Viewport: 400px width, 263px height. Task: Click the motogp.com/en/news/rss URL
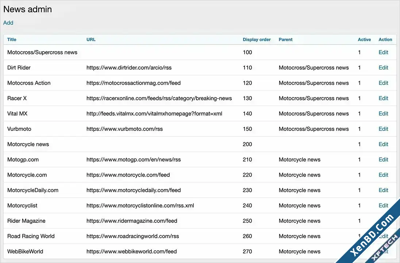click(x=134, y=159)
